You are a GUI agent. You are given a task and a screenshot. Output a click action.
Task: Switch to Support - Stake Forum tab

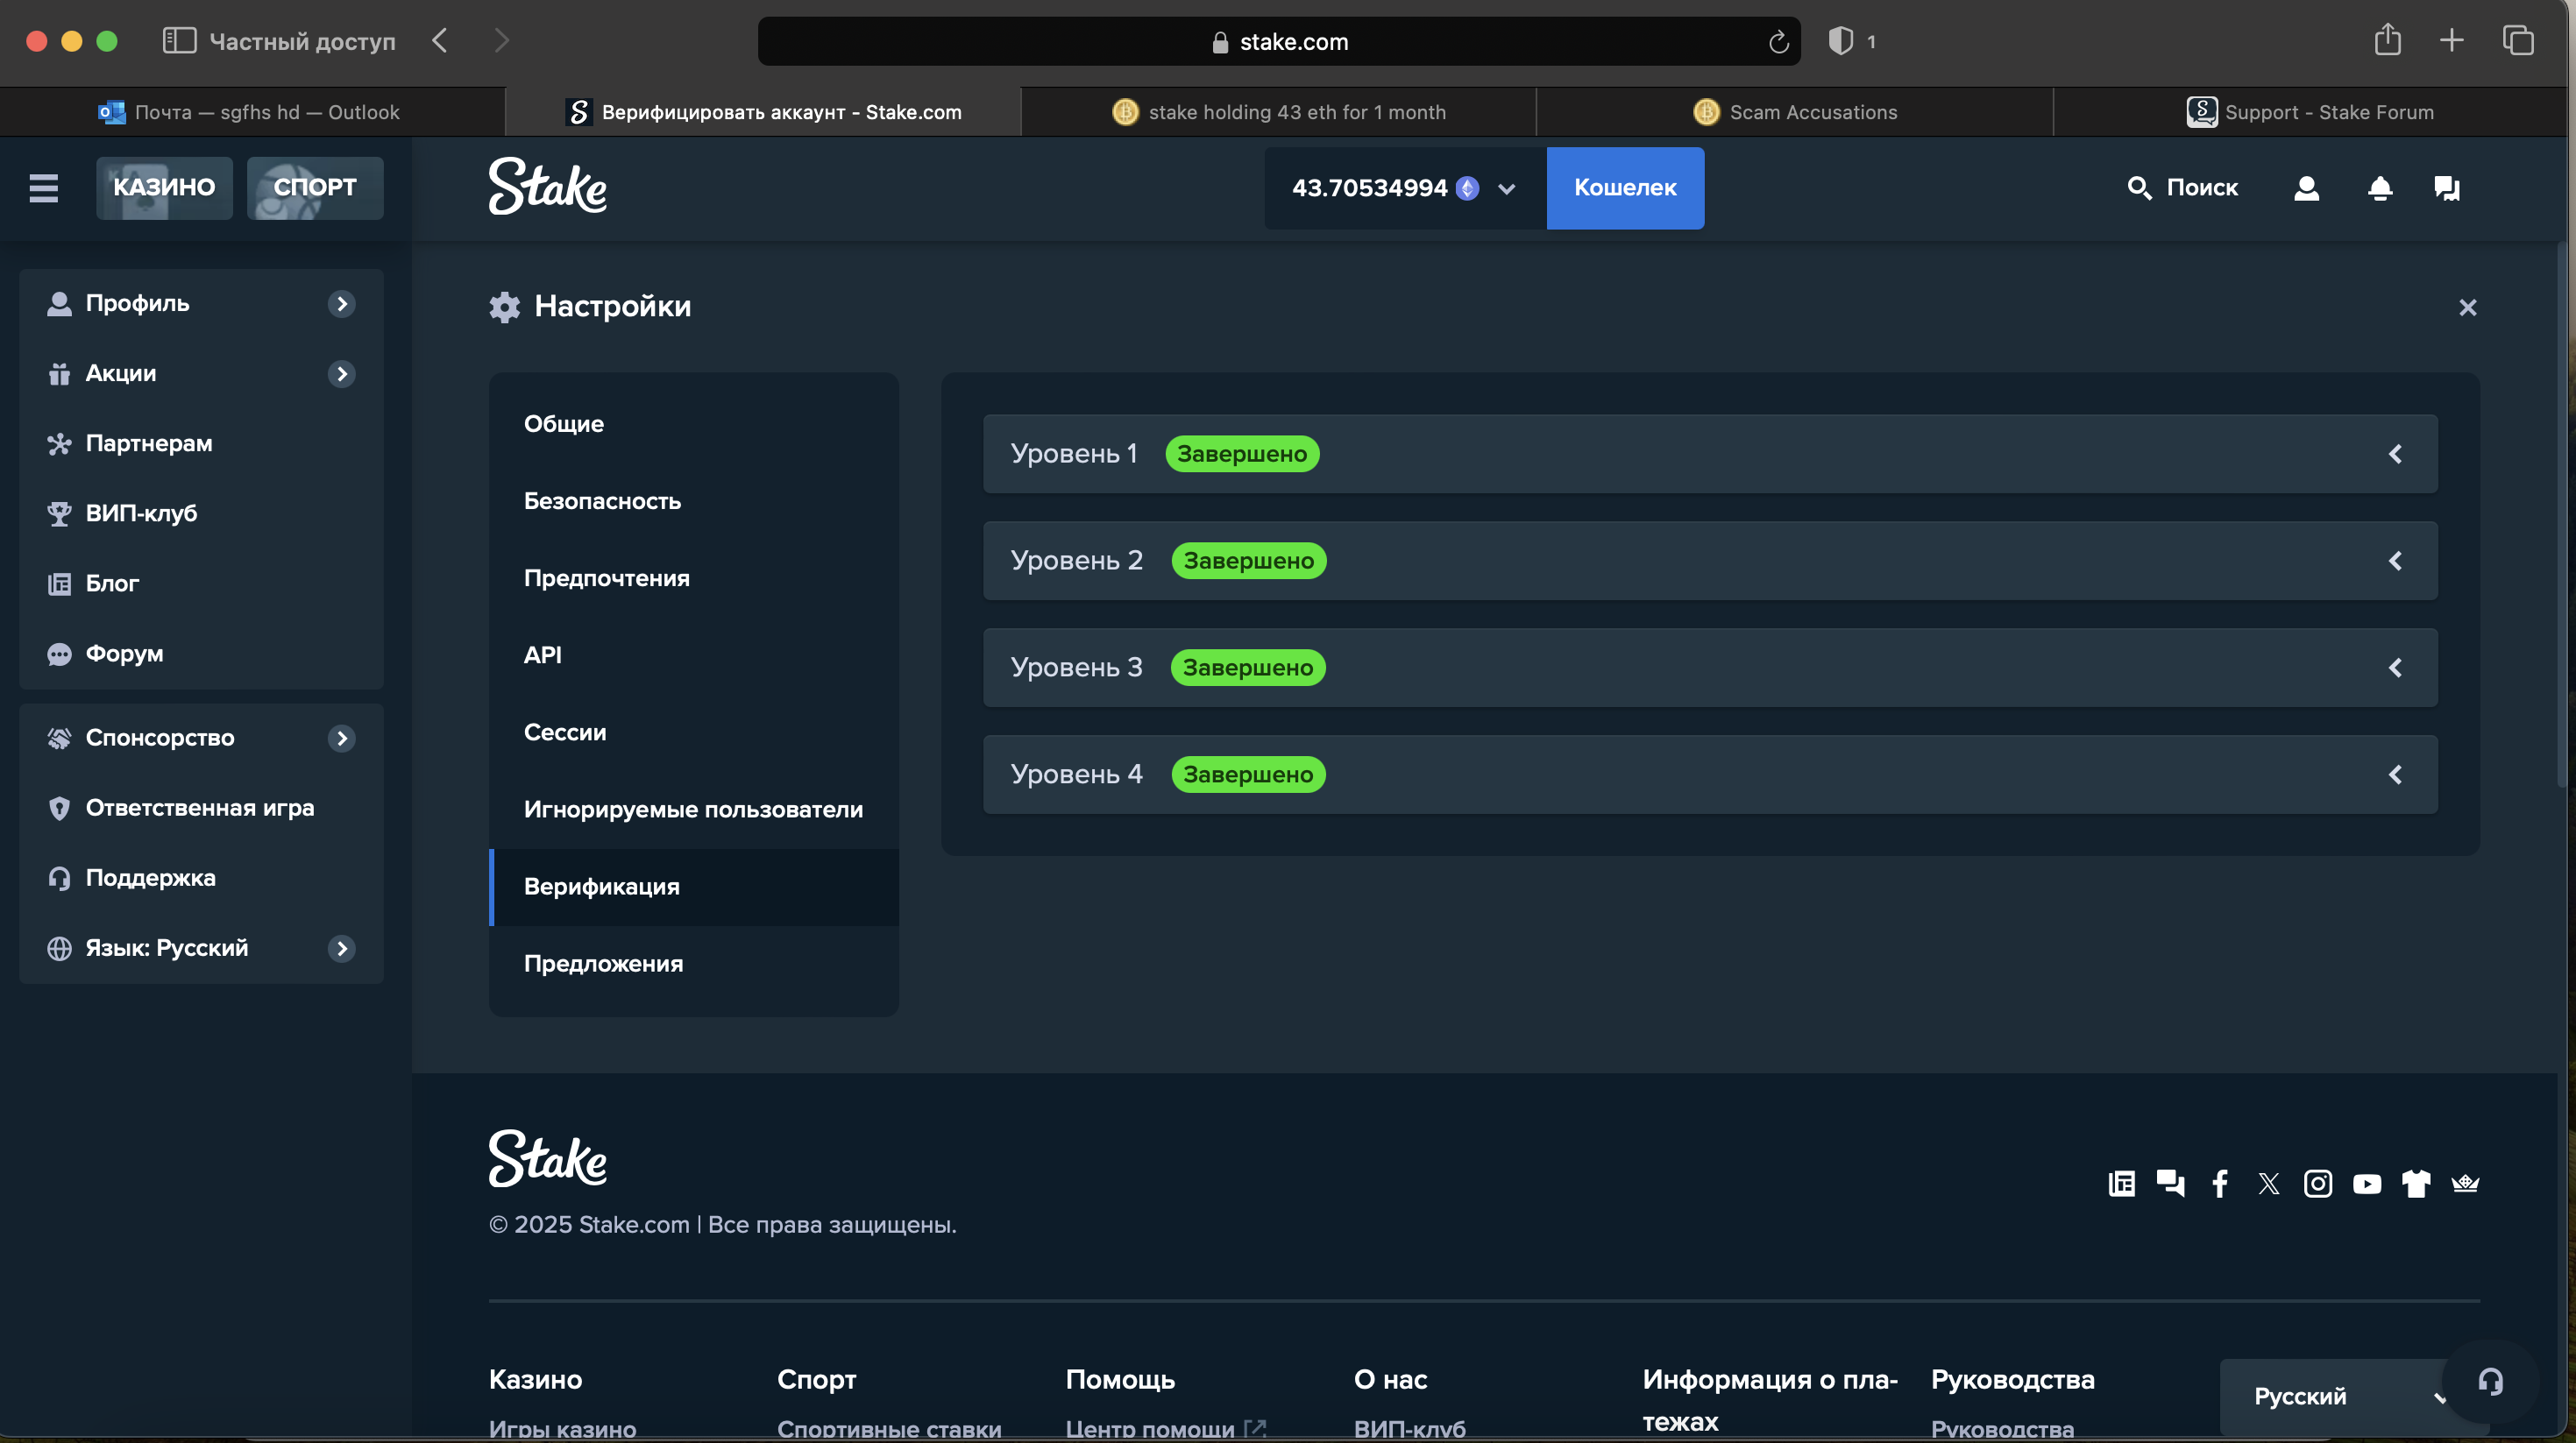[2310, 112]
